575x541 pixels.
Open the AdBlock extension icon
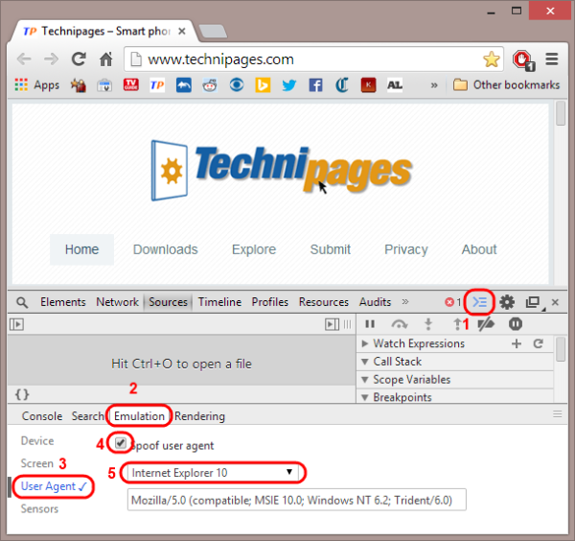(x=523, y=59)
